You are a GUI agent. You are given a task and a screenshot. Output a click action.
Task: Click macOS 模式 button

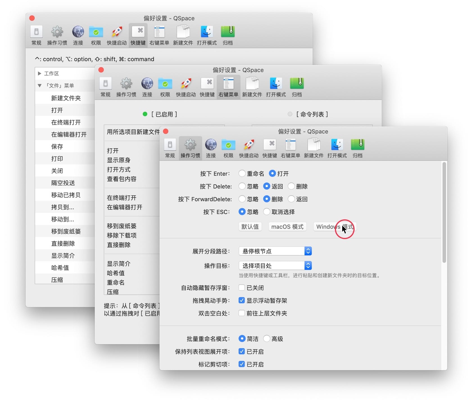click(x=287, y=227)
